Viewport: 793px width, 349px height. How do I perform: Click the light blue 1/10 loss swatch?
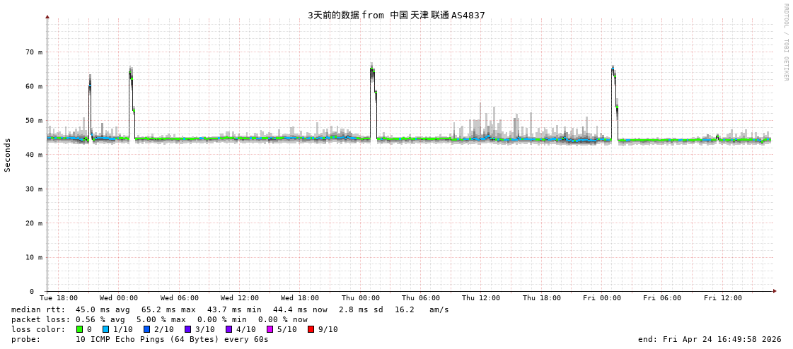(x=106, y=329)
